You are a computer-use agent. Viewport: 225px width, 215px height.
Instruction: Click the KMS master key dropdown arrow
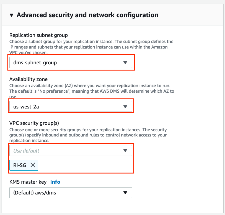pos(125,193)
